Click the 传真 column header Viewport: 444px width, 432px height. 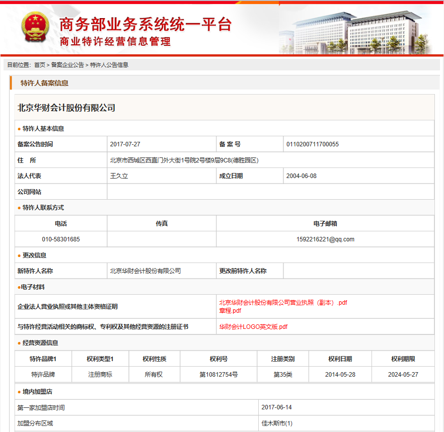pos(162,223)
